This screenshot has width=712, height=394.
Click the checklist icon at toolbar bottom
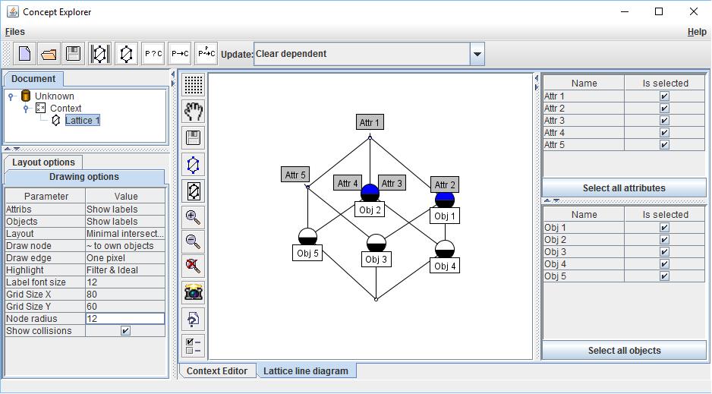194,346
